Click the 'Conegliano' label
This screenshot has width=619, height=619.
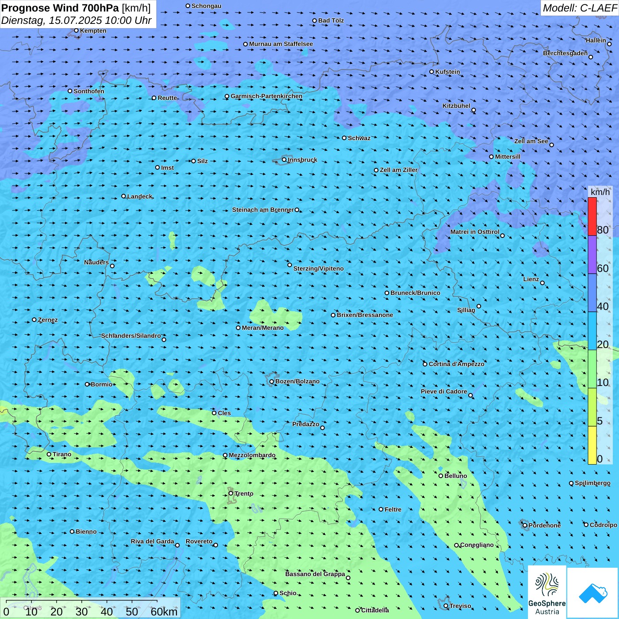pyautogui.click(x=477, y=545)
